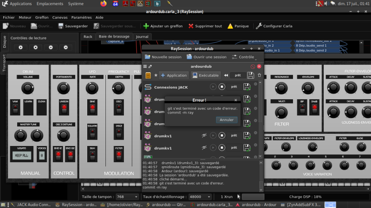Image resolution: width=371 pixels, height=208 pixels.
Task: Click the RESONANCE knob
Action: [281, 88]
